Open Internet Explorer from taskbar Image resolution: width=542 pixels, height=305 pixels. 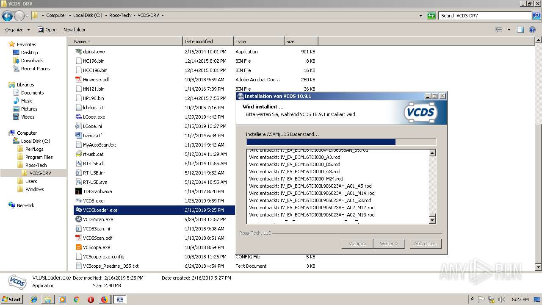pyautogui.click(x=34, y=299)
